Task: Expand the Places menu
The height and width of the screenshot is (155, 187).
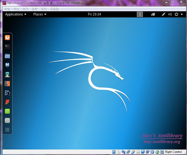Action: click(x=40, y=14)
